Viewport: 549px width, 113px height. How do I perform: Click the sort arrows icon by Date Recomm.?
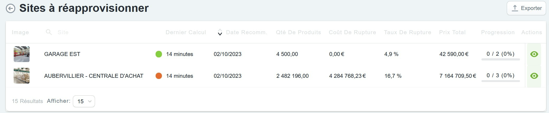coord(220,32)
